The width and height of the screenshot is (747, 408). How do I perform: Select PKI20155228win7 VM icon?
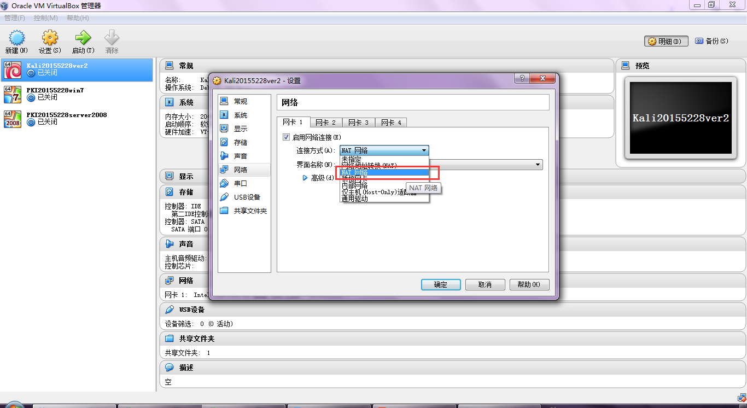point(13,94)
